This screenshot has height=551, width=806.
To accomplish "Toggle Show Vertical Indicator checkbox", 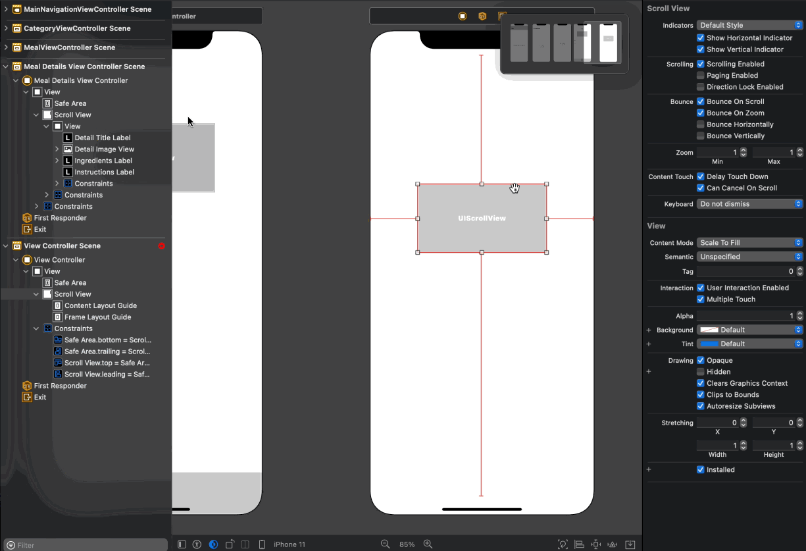I will (700, 49).
